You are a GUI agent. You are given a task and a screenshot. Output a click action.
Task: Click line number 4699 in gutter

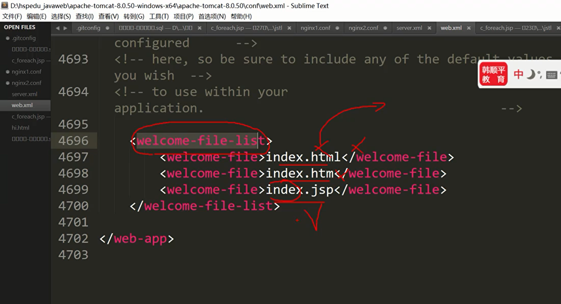click(x=73, y=190)
